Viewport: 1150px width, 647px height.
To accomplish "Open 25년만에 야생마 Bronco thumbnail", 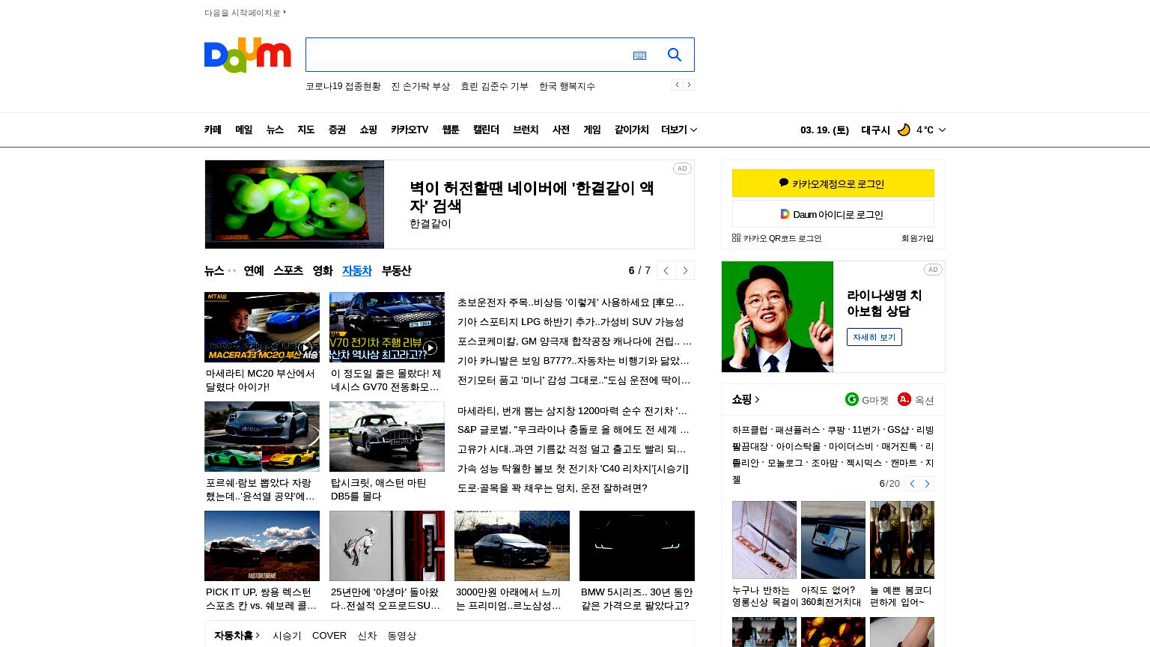I will 387,546.
